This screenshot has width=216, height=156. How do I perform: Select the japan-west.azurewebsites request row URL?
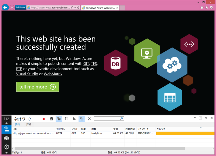pos(33,133)
